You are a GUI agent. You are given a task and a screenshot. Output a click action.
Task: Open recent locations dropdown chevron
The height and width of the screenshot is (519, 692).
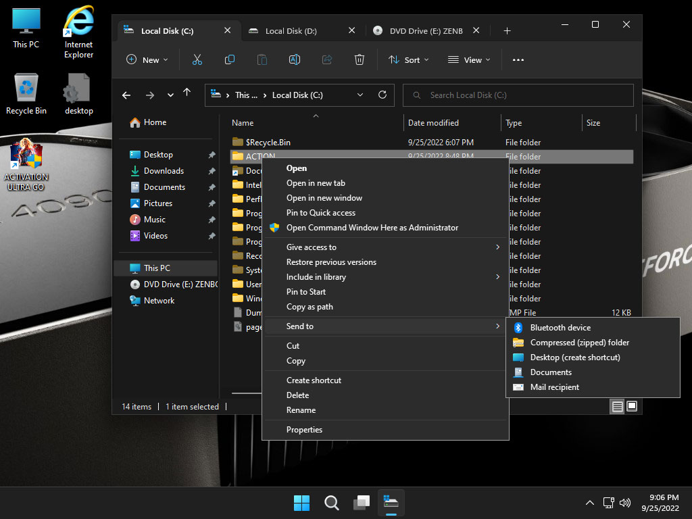(170, 95)
